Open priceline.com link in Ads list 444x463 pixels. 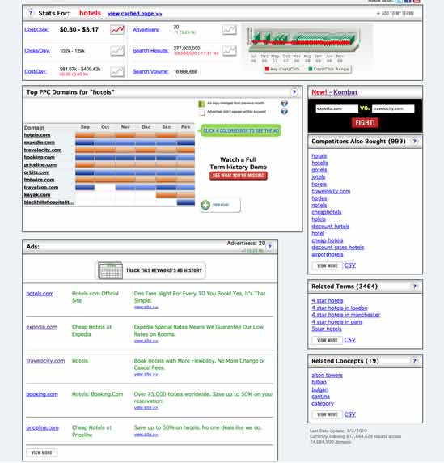(42, 427)
